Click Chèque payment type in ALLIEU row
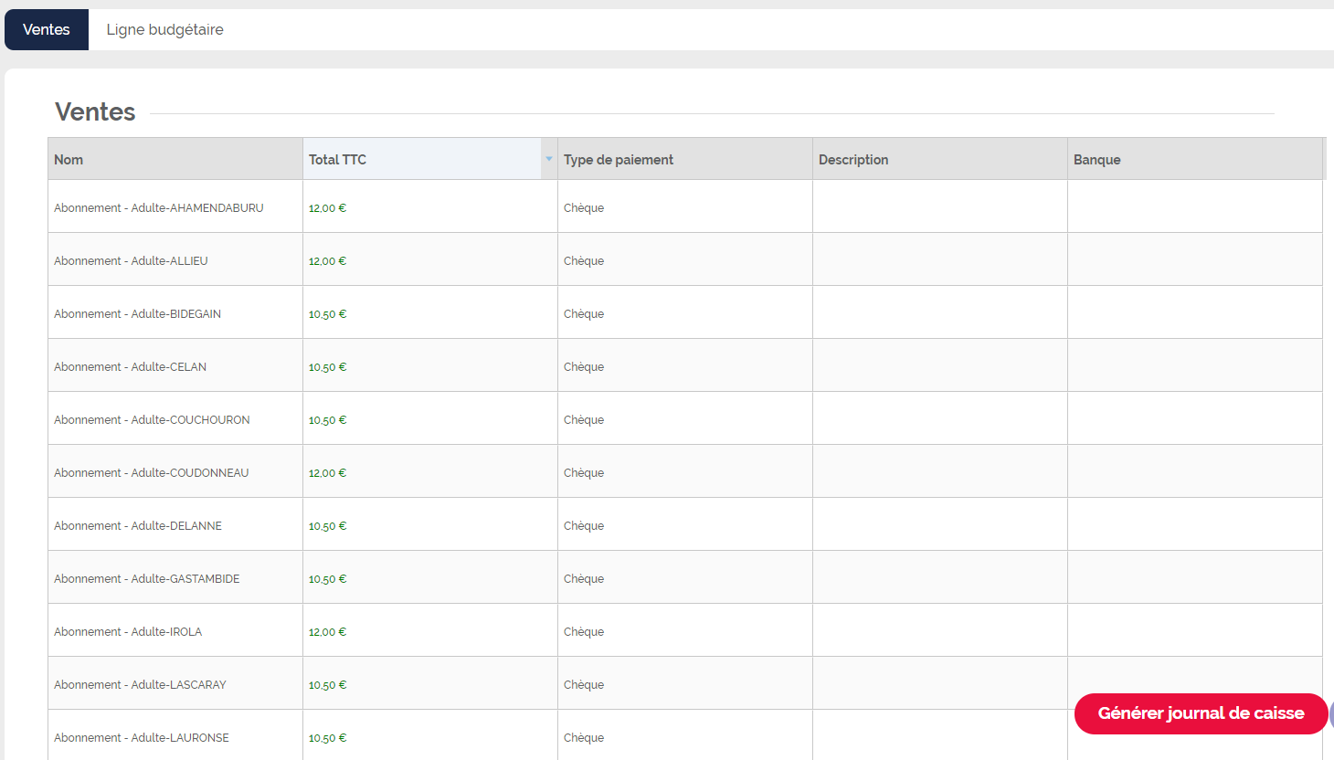The height and width of the screenshot is (760, 1334). tap(584, 261)
